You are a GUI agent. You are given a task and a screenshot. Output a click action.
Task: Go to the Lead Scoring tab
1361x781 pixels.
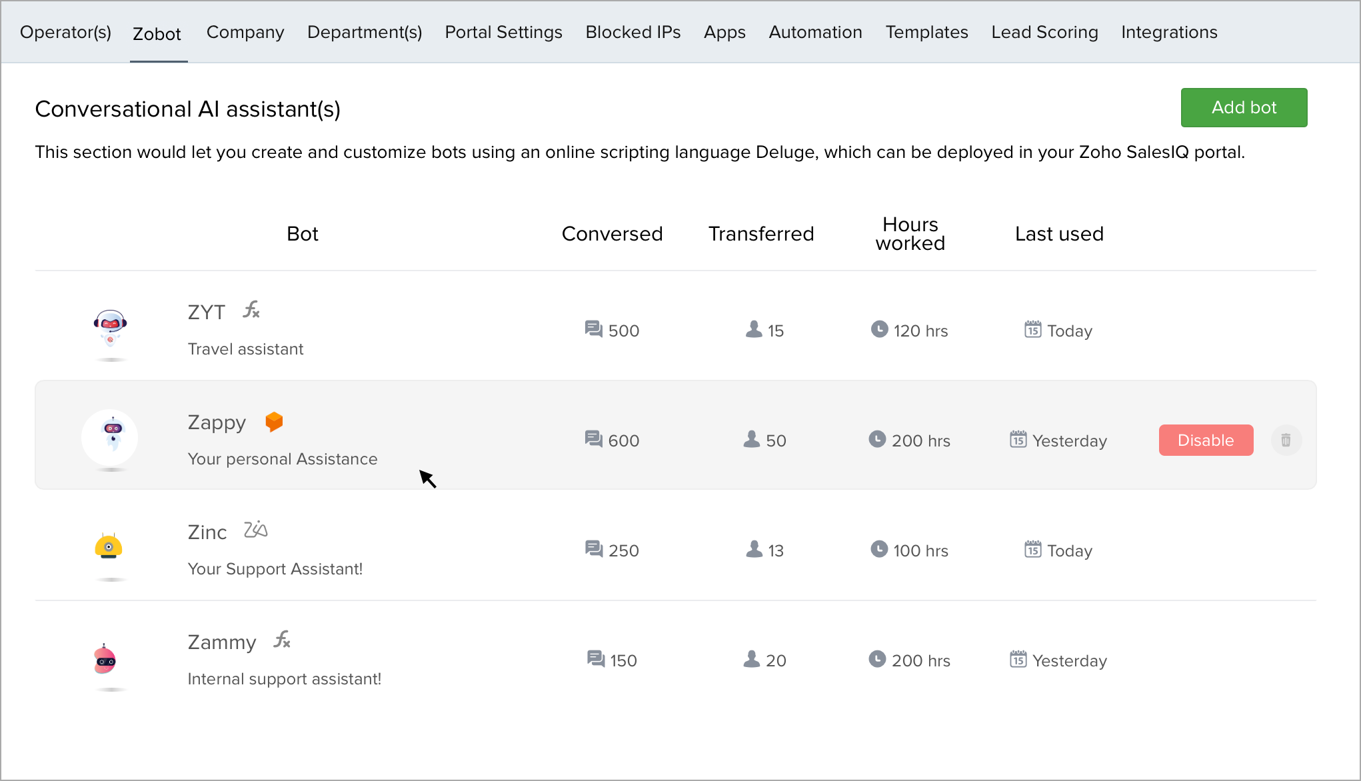pos(1044,32)
